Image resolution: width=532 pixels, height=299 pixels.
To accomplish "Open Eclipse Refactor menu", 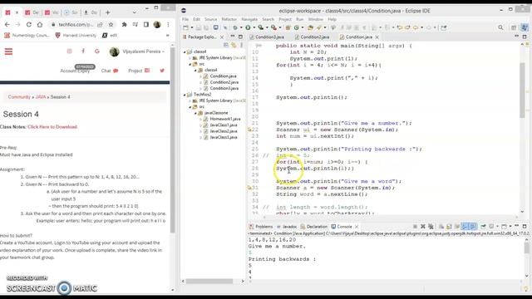I will pyautogui.click(x=229, y=19).
